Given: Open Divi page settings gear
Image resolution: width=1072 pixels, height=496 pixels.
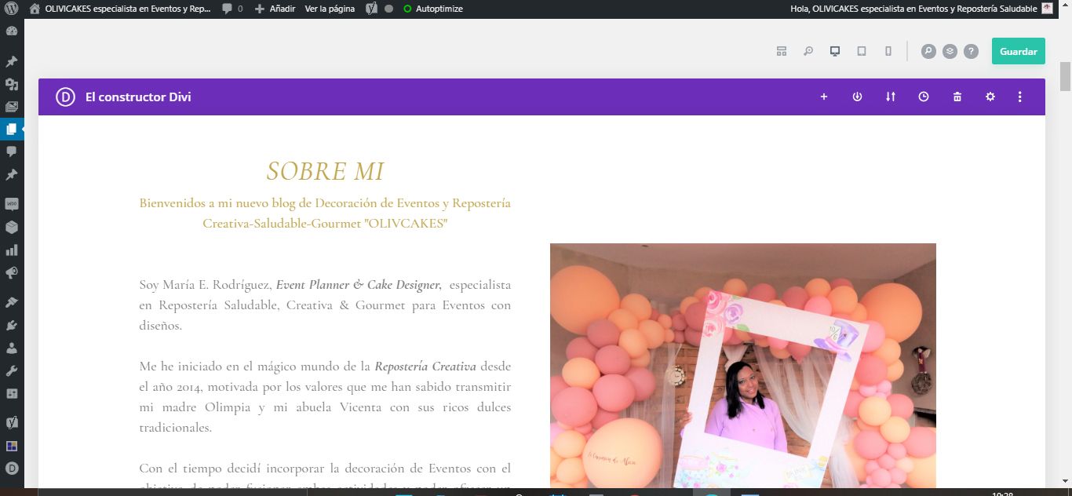Looking at the screenshot, I should point(990,97).
